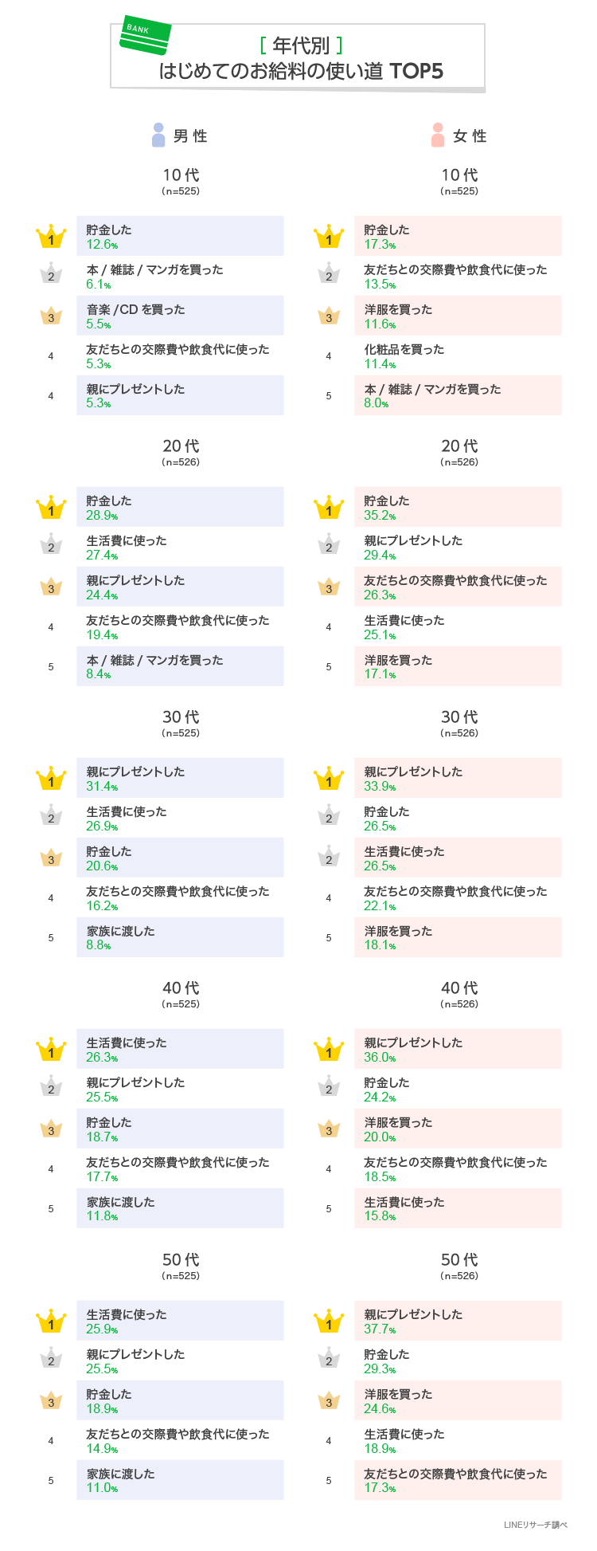The width and height of the screenshot is (597, 1551).
Task: Select gold crown beside 生活費に使った 25.9%
Action: pyautogui.click(x=51, y=1321)
